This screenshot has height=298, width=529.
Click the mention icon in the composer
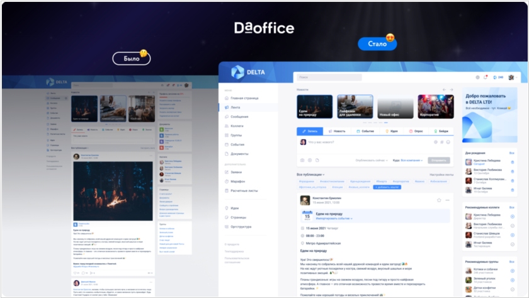click(x=436, y=142)
